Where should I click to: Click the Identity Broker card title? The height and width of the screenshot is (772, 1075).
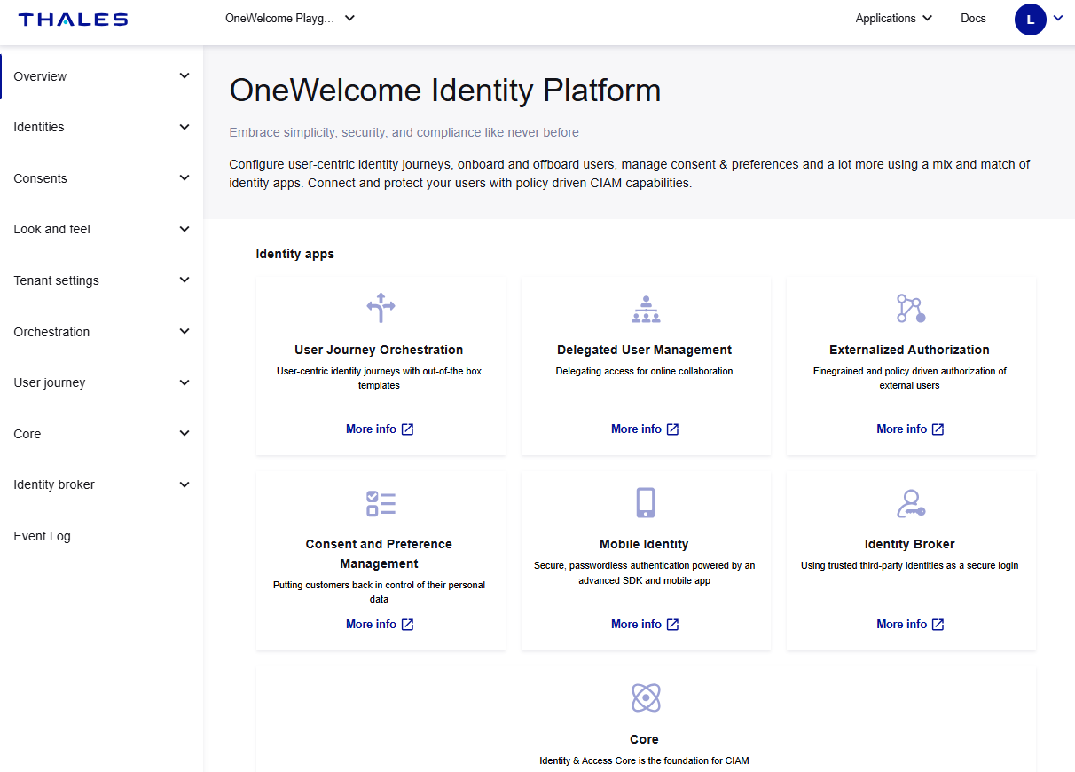(x=910, y=544)
